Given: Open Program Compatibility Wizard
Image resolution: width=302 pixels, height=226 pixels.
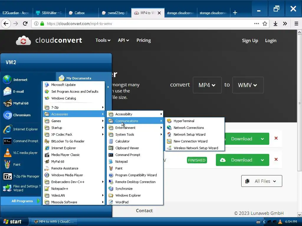Looking at the screenshot, I should [x=135, y=175].
